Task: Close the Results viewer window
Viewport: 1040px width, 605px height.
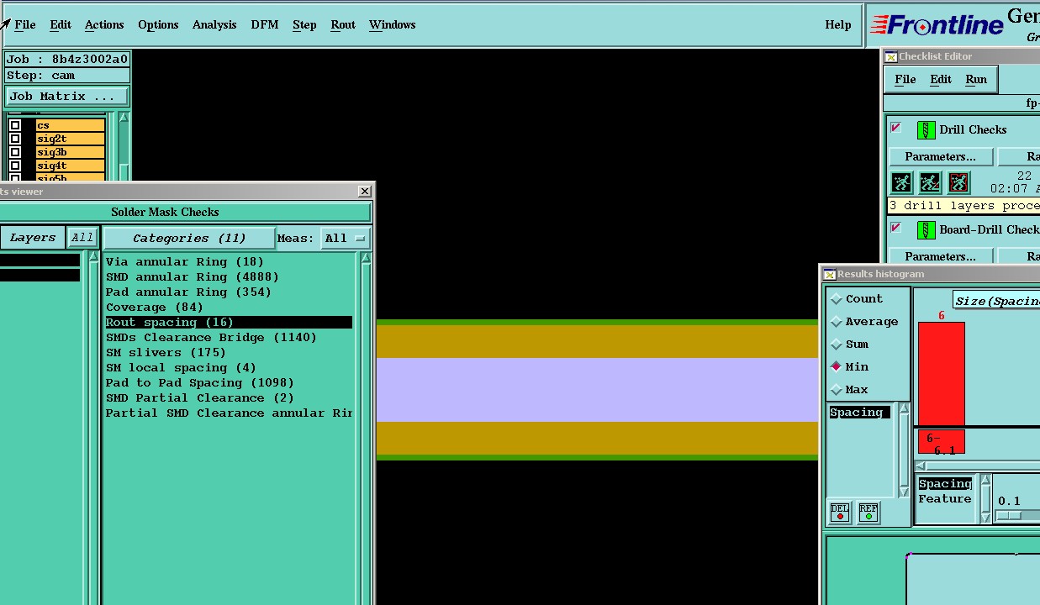Action: pos(364,191)
